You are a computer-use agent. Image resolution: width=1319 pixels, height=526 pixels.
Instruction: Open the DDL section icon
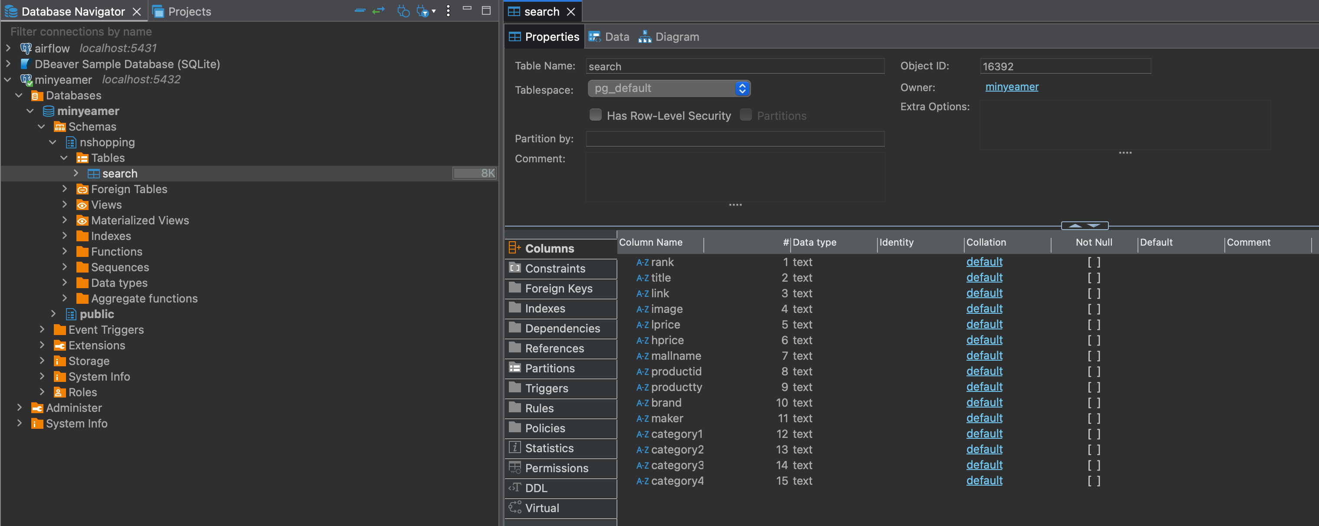pyautogui.click(x=514, y=488)
